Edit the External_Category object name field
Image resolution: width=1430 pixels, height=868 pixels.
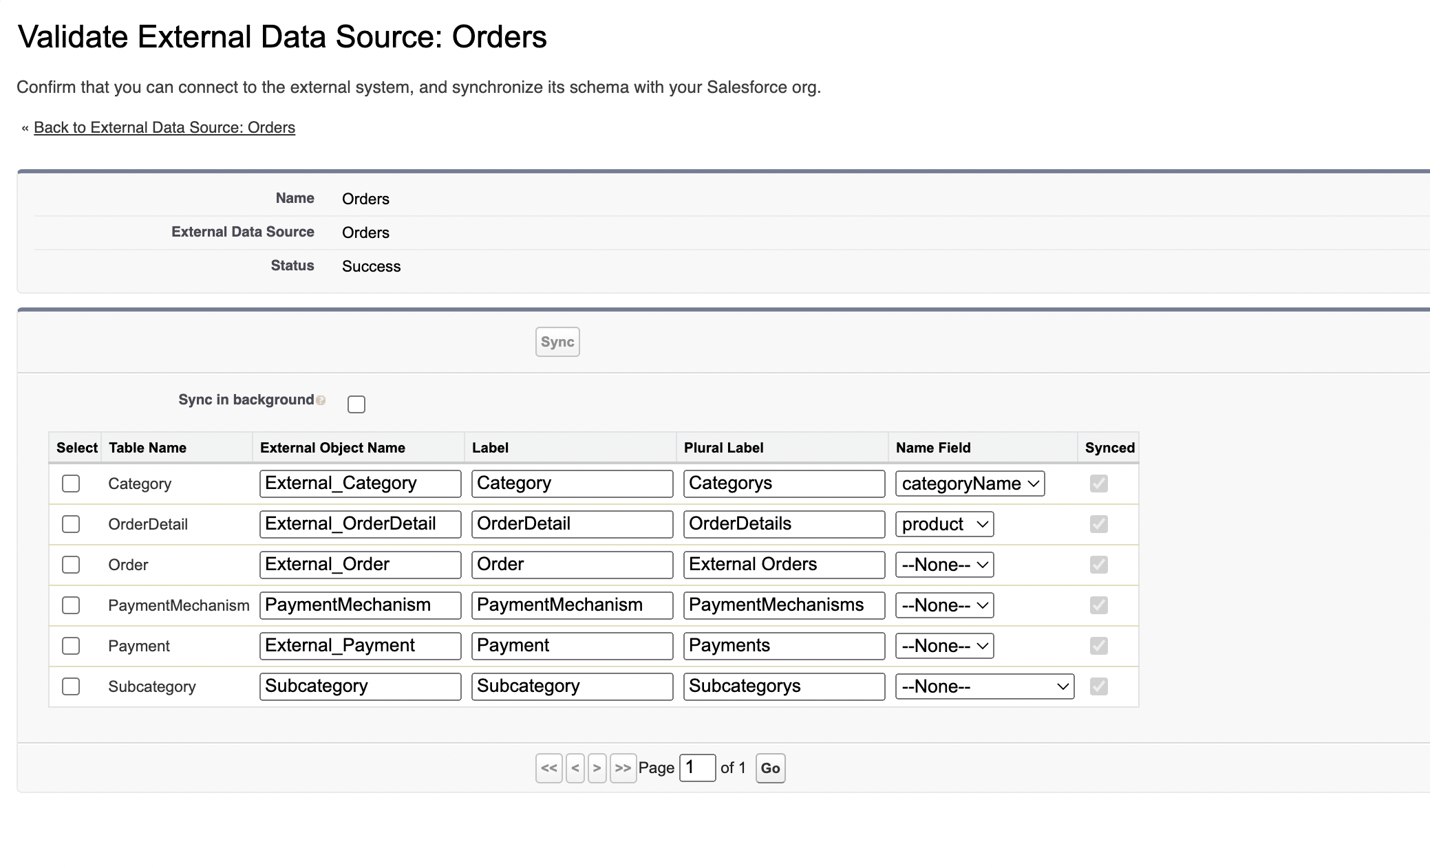pyautogui.click(x=359, y=484)
